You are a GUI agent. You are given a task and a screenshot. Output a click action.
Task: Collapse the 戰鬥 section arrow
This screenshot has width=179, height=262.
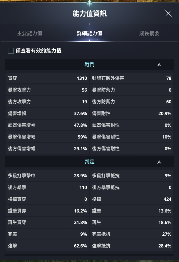159,65
